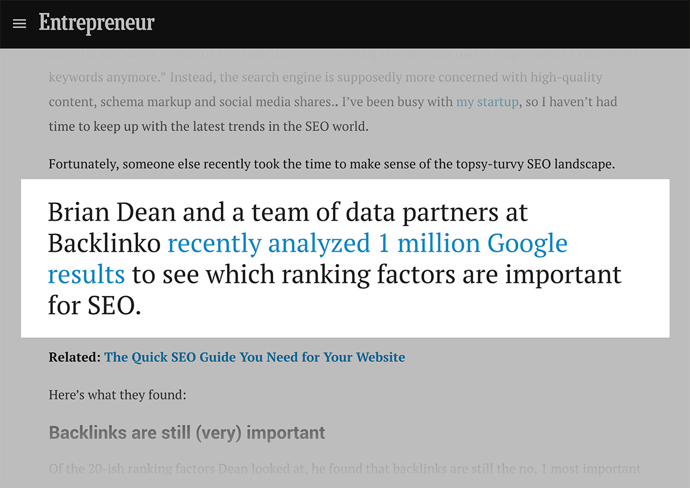Open the hamburger navigation menu

pos(20,24)
